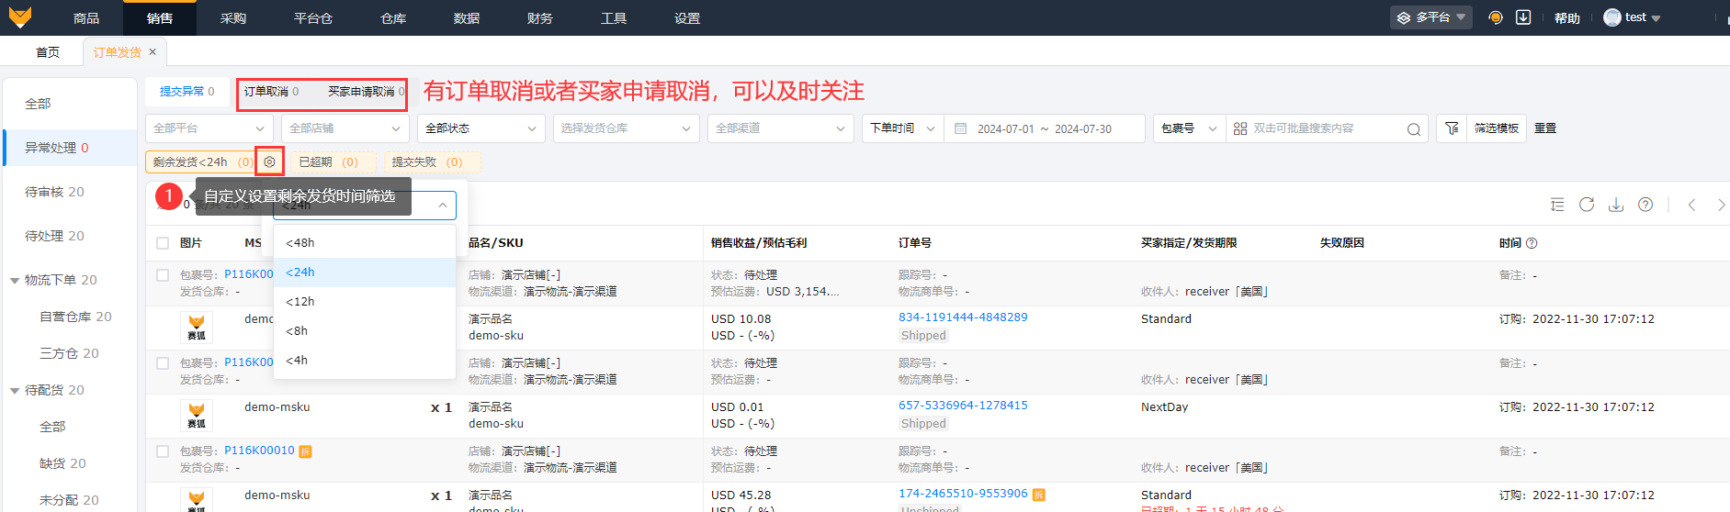Check the package row above order 834-1191444-4848289
The height and width of the screenshot is (512, 1730).
[163, 275]
